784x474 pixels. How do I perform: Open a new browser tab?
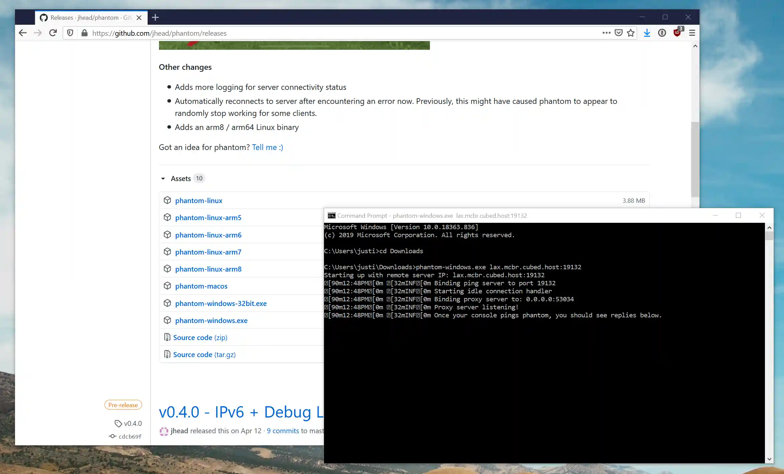[155, 17]
